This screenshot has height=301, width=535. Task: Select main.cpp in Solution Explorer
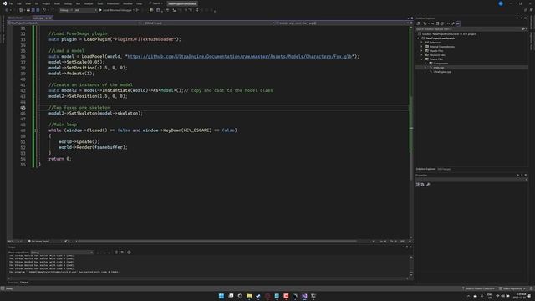pos(439,68)
